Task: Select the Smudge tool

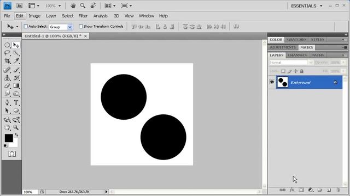Action: click(7, 94)
